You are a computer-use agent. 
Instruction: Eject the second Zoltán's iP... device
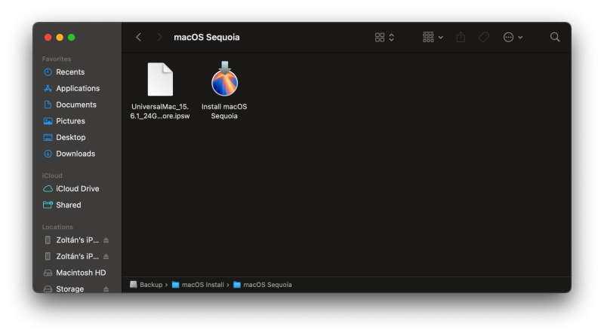click(106, 256)
